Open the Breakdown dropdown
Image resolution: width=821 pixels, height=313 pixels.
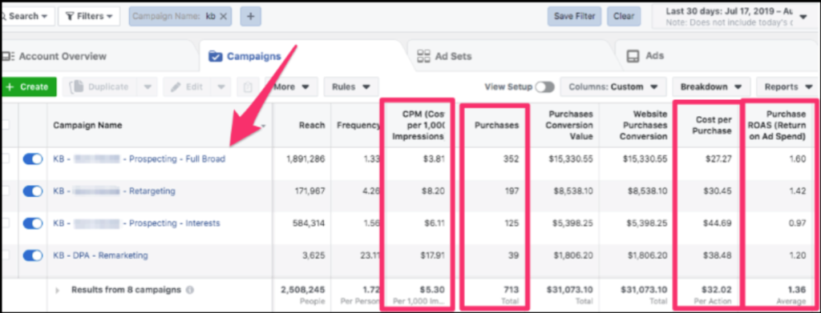[711, 86]
